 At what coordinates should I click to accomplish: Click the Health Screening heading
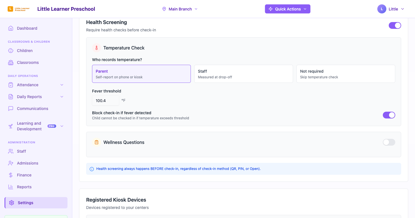[x=106, y=22]
